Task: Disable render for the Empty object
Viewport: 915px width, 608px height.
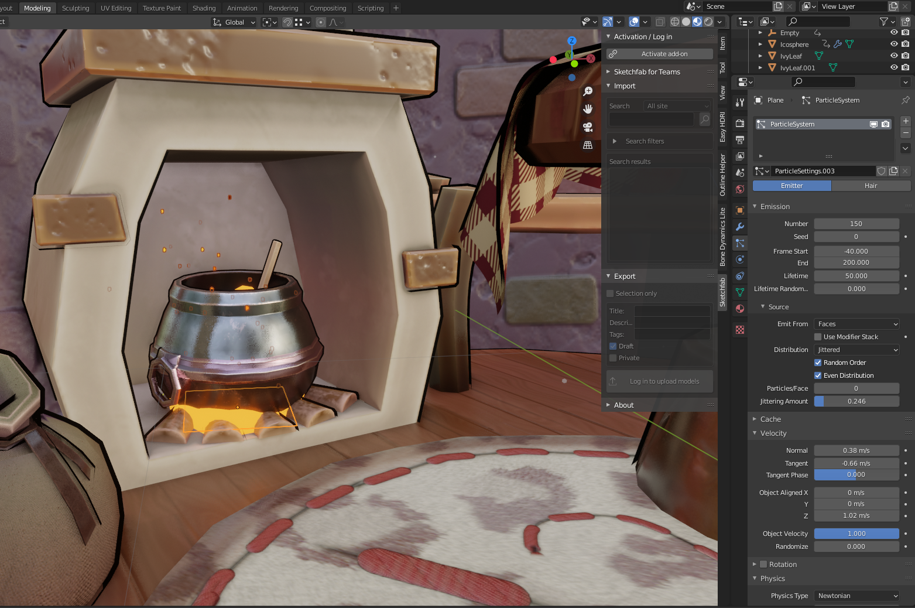Action: click(906, 33)
